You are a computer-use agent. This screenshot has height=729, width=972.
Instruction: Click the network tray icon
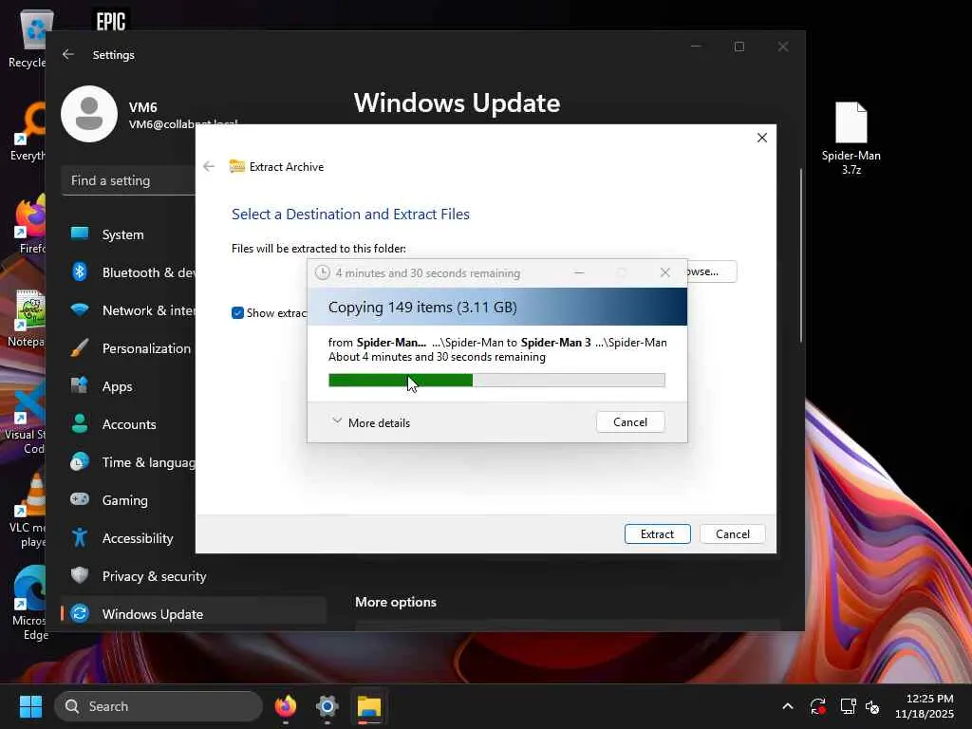pos(848,706)
